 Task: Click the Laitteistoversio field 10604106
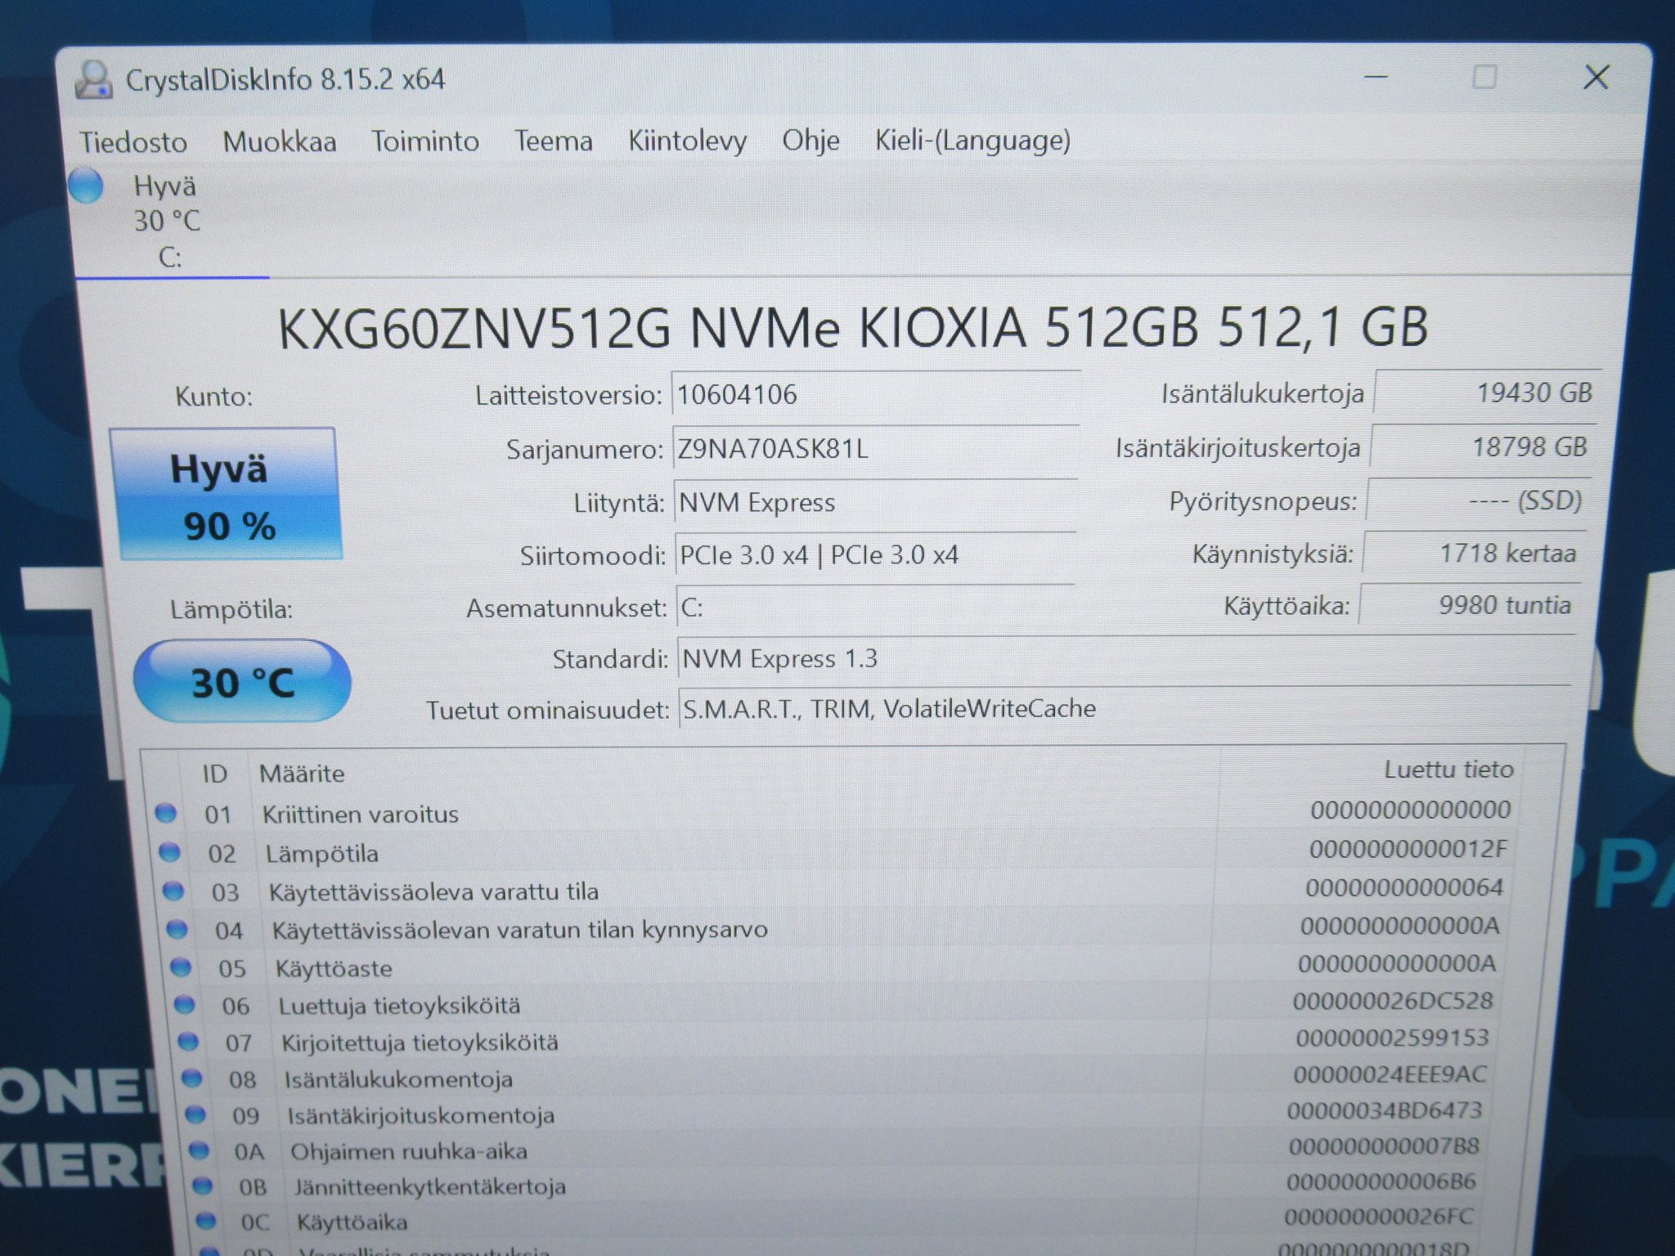coord(876,395)
